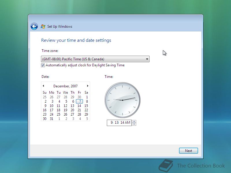This screenshot has height=173, width=231.
Task: Click the seconds field showing 14
Action: (x=122, y=123)
